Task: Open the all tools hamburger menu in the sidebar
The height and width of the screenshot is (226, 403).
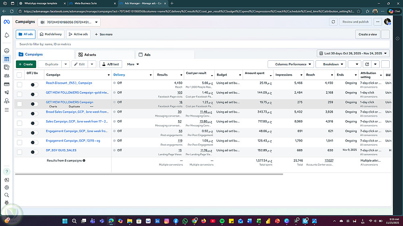Action: coord(7,110)
